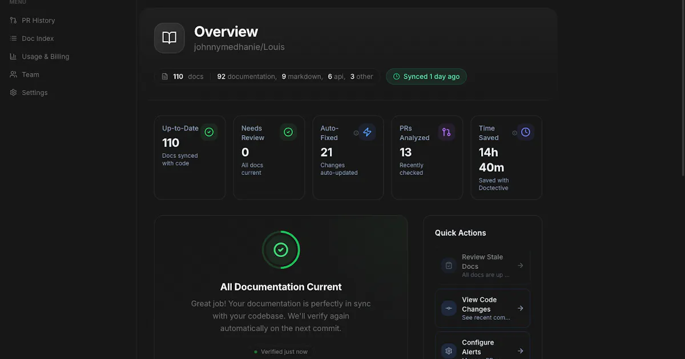The width and height of the screenshot is (685, 359).
Task: Click the All Documentation Current heading
Action: tap(281, 287)
